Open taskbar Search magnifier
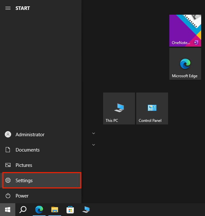This screenshot has width=205, height=216. click(23, 210)
